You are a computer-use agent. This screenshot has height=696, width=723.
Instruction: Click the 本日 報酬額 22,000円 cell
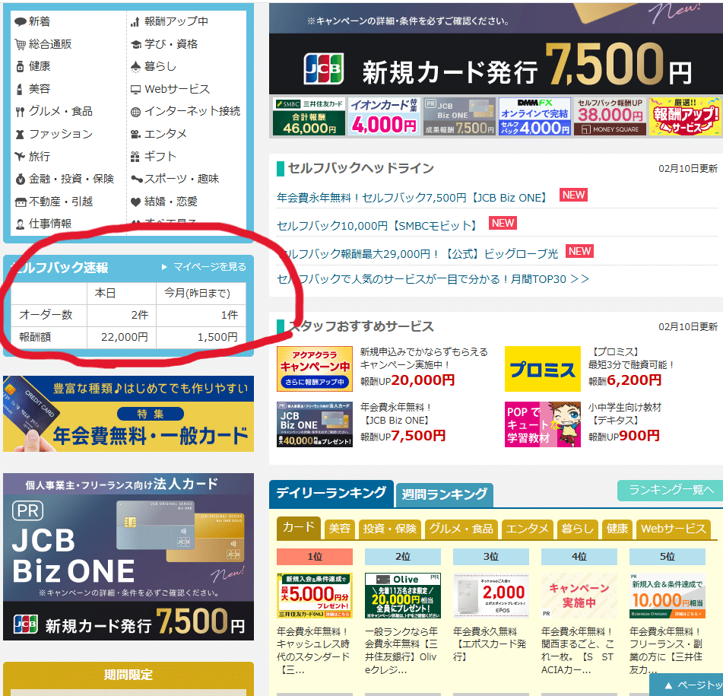coord(122,337)
